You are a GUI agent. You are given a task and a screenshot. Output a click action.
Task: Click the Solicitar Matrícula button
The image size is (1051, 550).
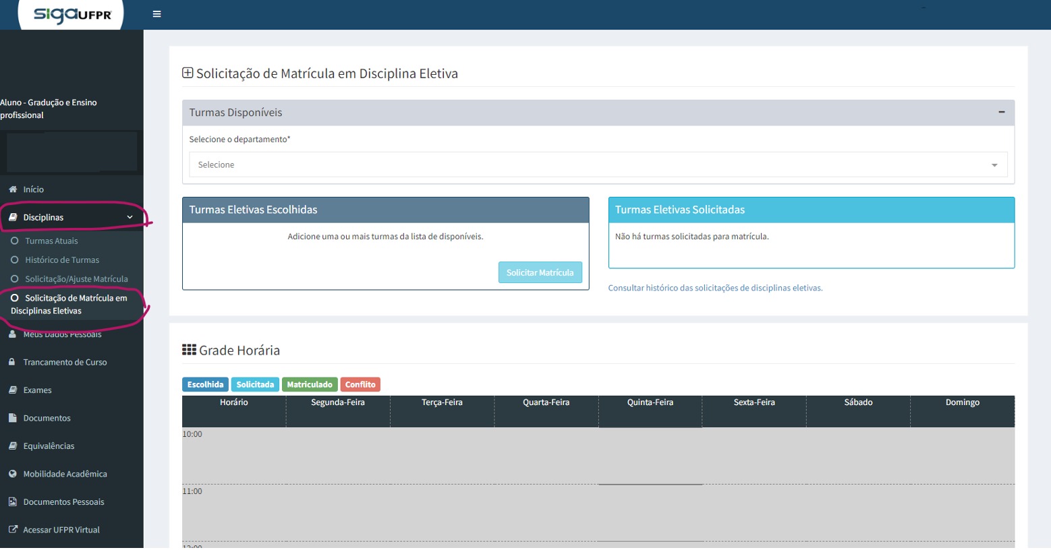[540, 272]
